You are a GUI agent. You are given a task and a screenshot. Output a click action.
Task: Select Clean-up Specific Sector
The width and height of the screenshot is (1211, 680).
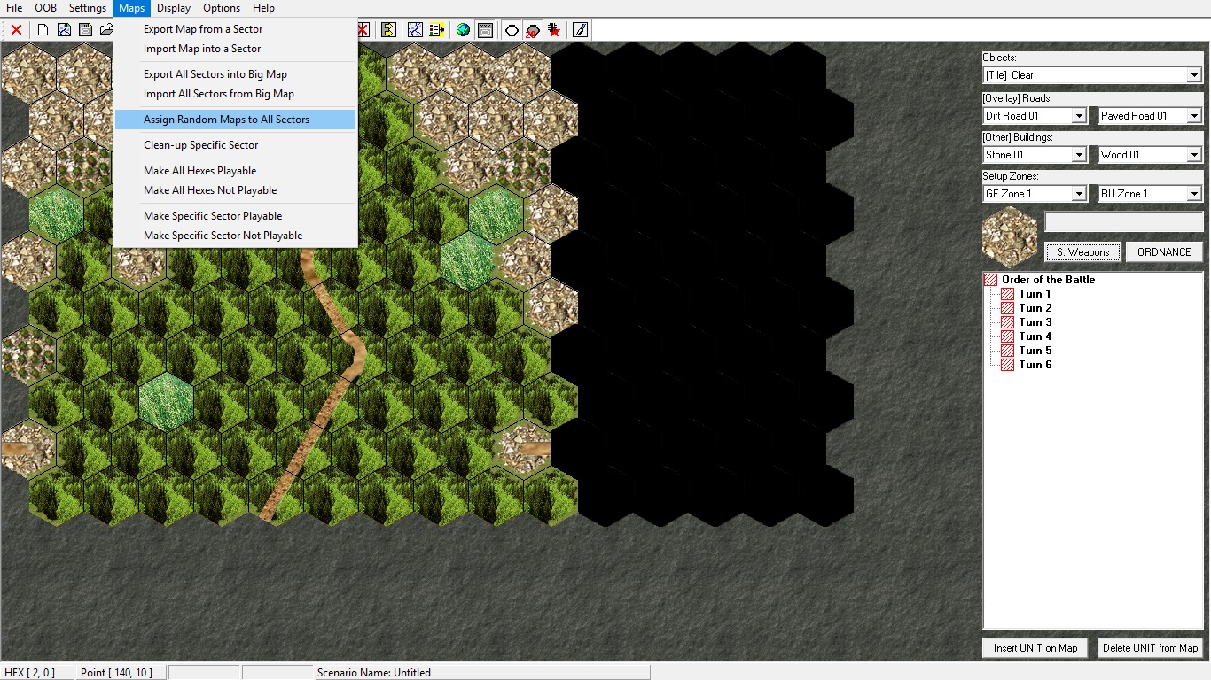click(x=236, y=145)
